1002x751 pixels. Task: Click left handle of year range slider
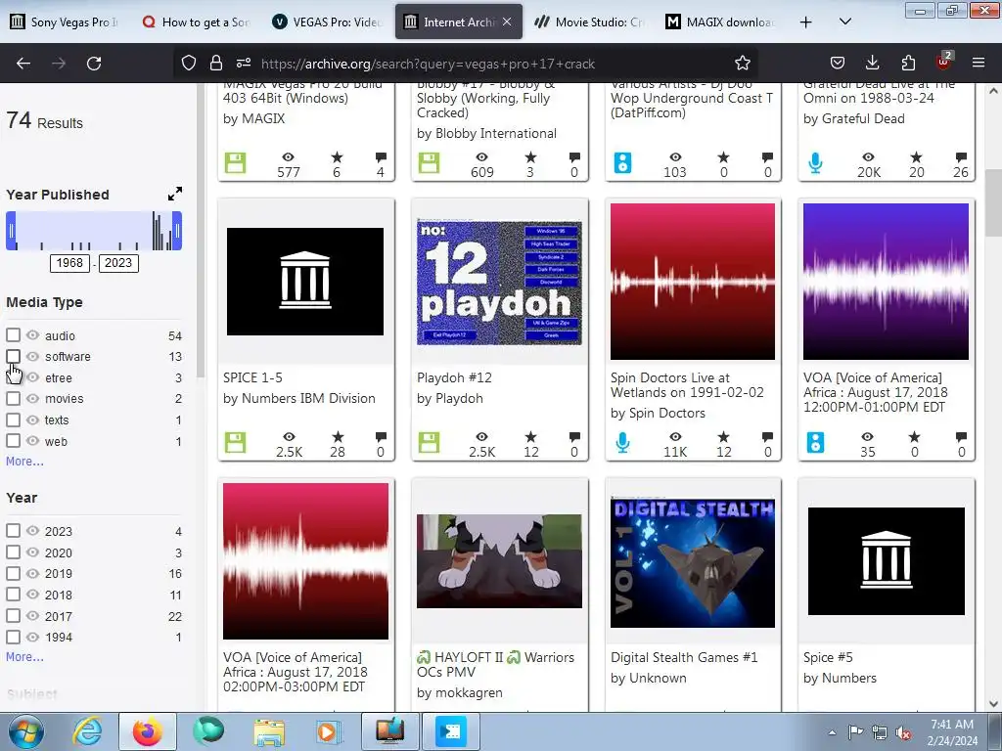(x=11, y=231)
